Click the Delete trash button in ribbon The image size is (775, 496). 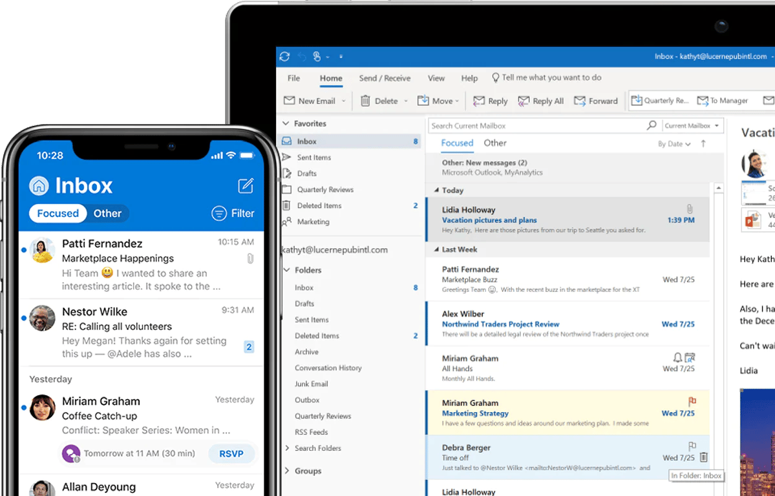(379, 101)
